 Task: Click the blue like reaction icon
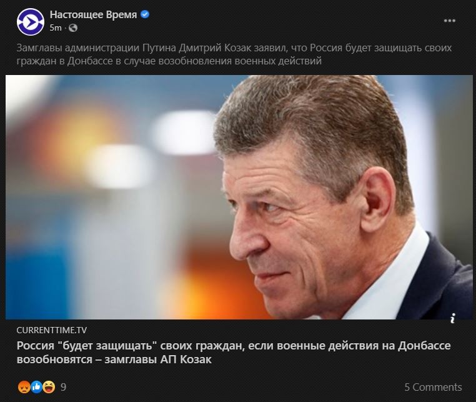[36, 386]
